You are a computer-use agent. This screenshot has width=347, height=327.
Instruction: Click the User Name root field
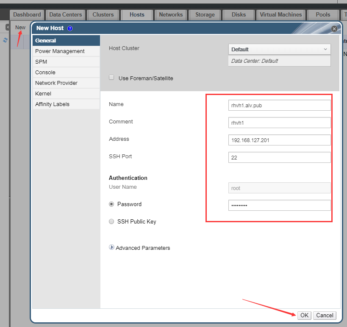tap(280, 188)
